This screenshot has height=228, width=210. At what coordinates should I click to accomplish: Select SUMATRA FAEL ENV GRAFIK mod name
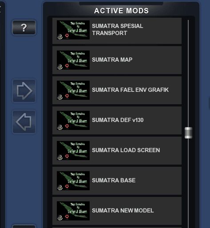point(130,90)
